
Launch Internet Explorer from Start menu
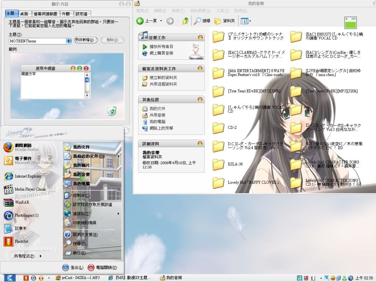22,176
